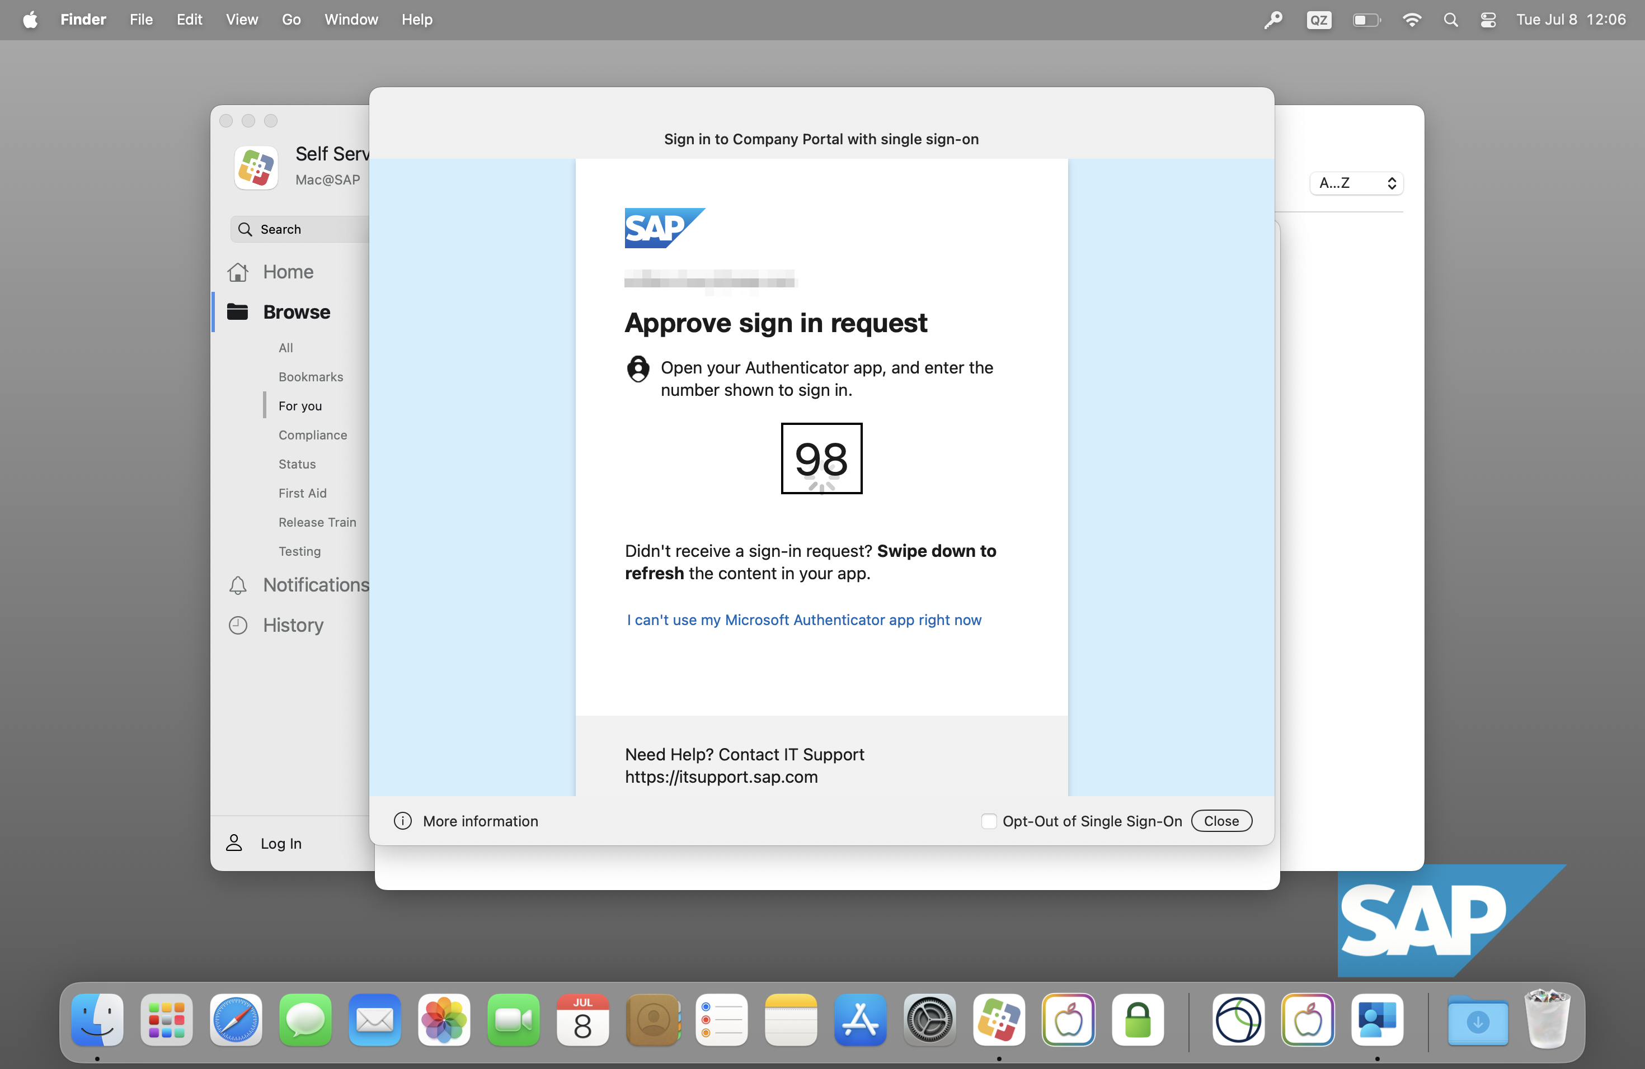
Task: Click the Log In user icon
Action: coord(234,843)
